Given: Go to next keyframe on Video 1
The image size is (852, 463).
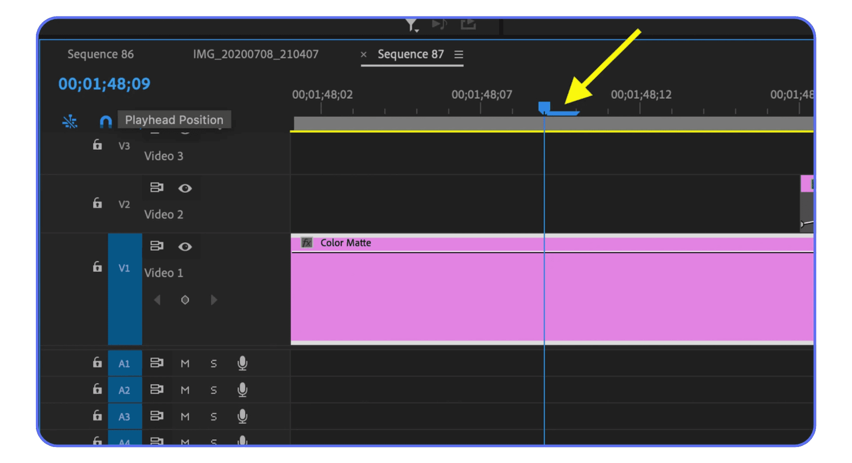Looking at the screenshot, I should [x=214, y=300].
